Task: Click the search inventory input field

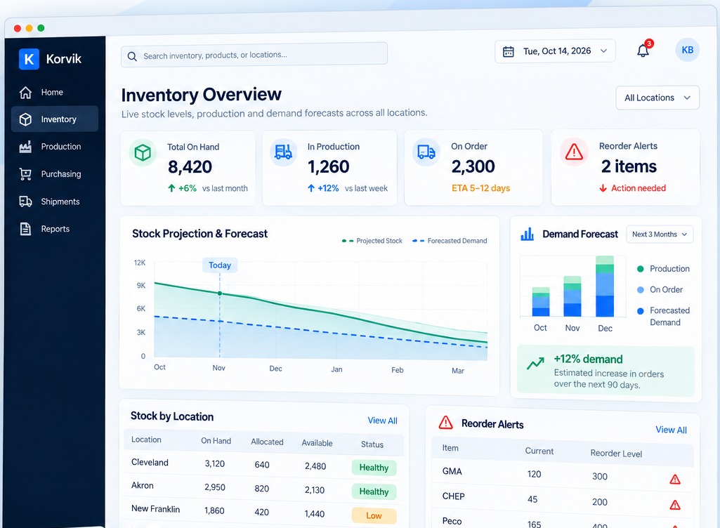Action: 254,55
